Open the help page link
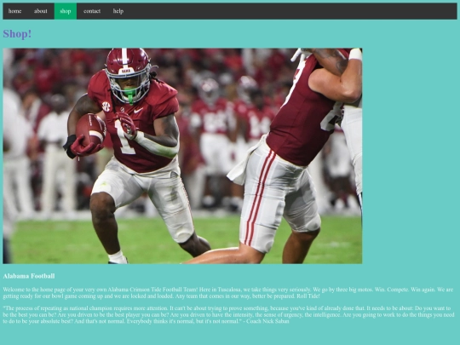 (118, 11)
